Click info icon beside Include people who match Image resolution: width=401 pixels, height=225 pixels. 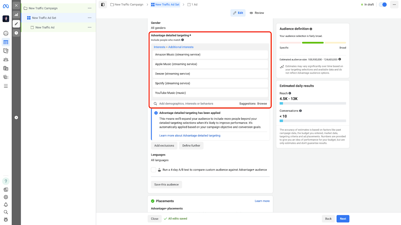pos(183,40)
